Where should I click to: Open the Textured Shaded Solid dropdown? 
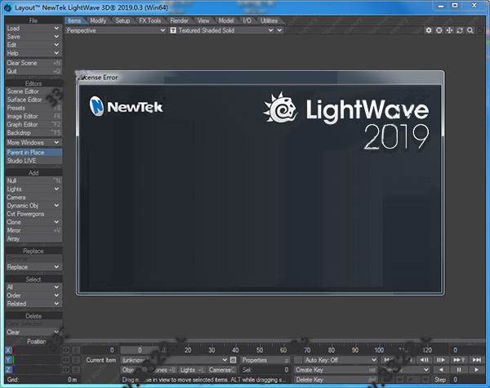[226, 30]
